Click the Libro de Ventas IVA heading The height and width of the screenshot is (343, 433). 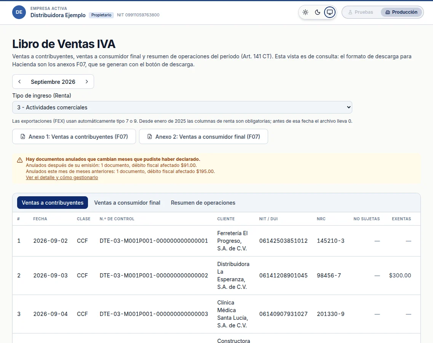(x=64, y=44)
